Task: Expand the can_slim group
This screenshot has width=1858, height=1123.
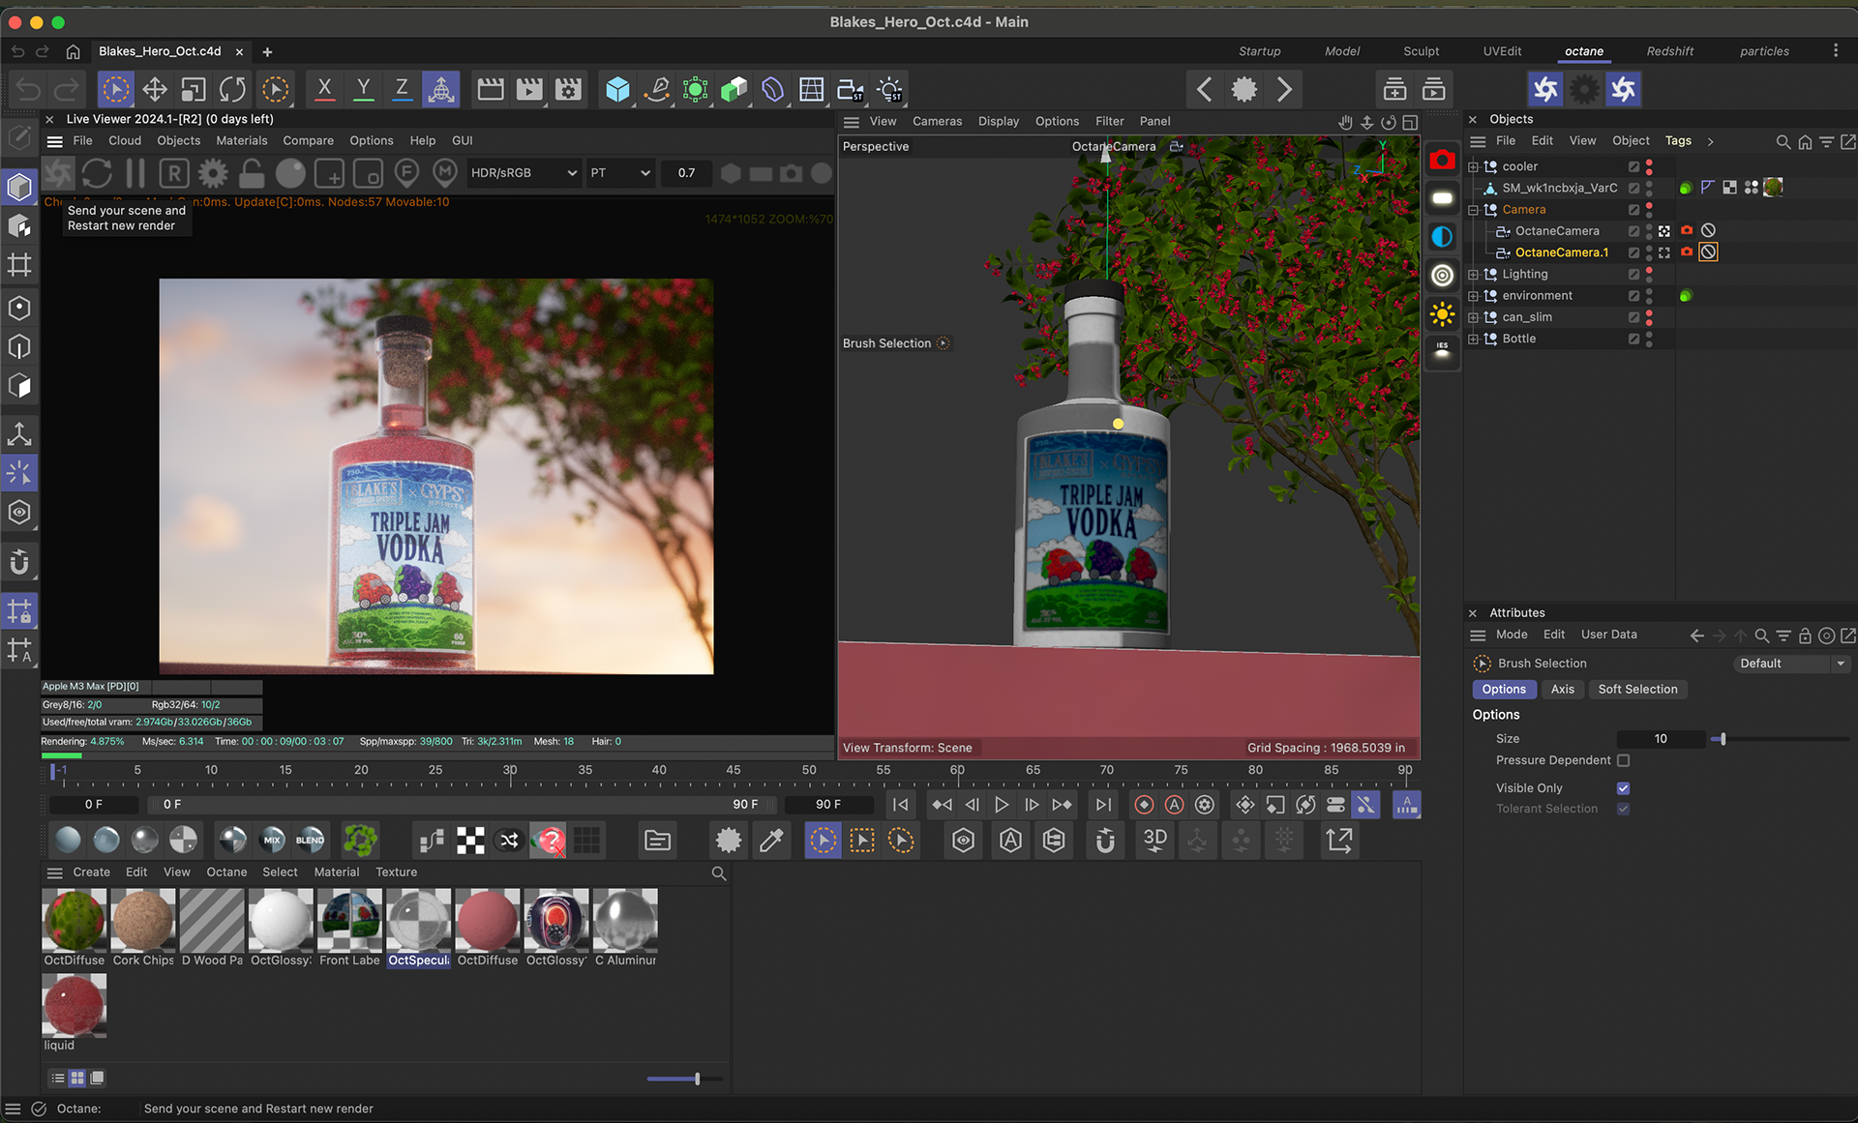Action: 1473,317
